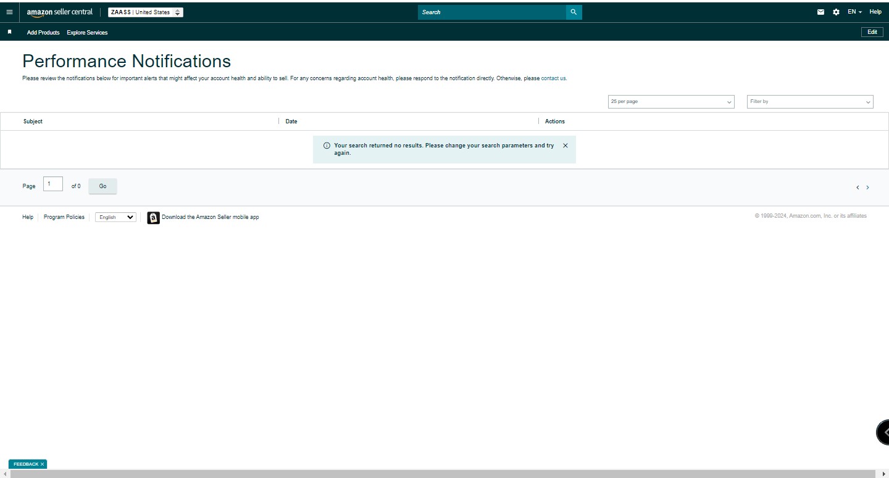Open the English footer language selector
The height and width of the screenshot is (478, 889).
[x=115, y=217]
